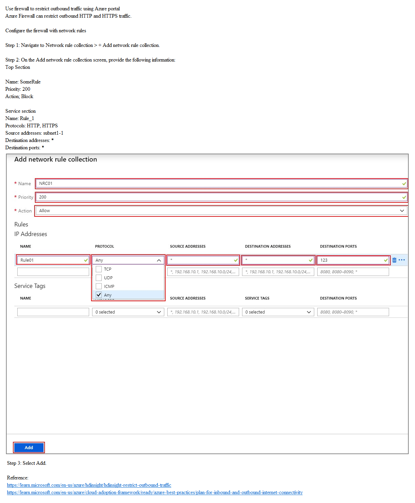Click the Service Tags source addresses field
Viewport: 415px width, 503px height.
203,312
